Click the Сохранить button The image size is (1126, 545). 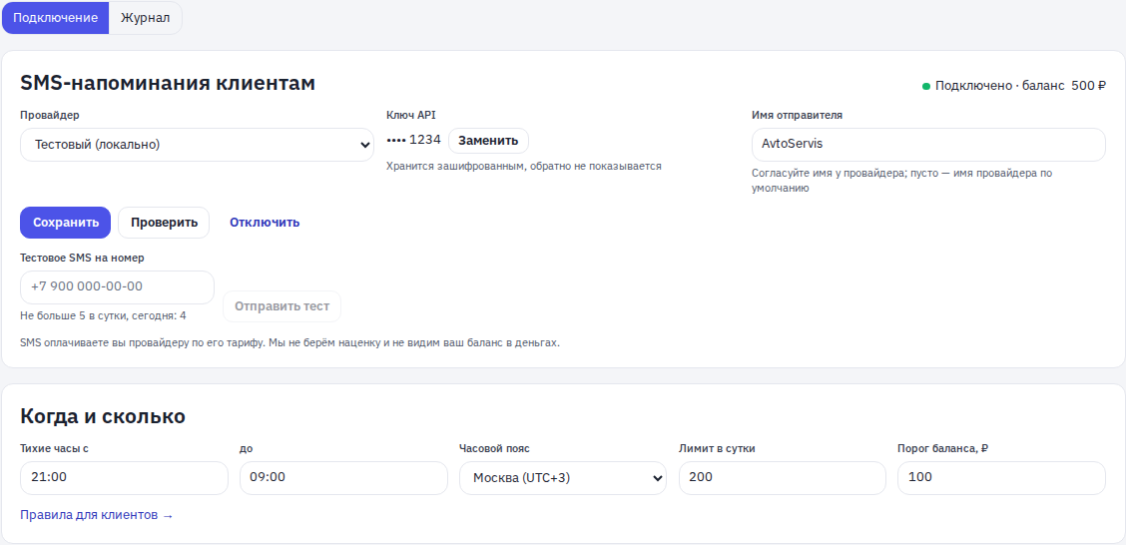pyautogui.click(x=65, y=223)
